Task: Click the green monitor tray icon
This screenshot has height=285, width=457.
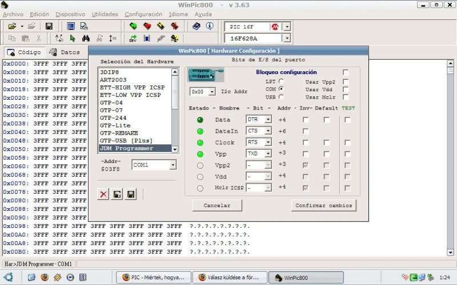Action: [413, 278]
